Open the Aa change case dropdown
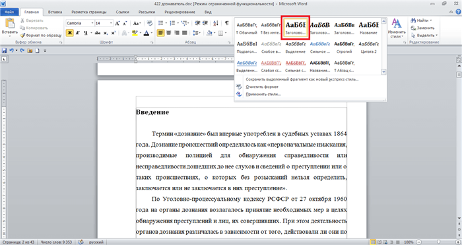Viewport: 462px width, 245px height. point(137,23)
